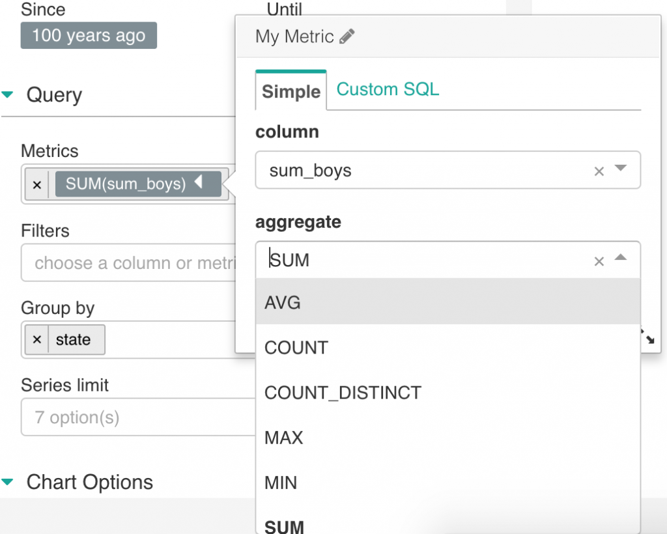Clear the aggregate field value
667x534 pixels.
[x=599, y=261]
